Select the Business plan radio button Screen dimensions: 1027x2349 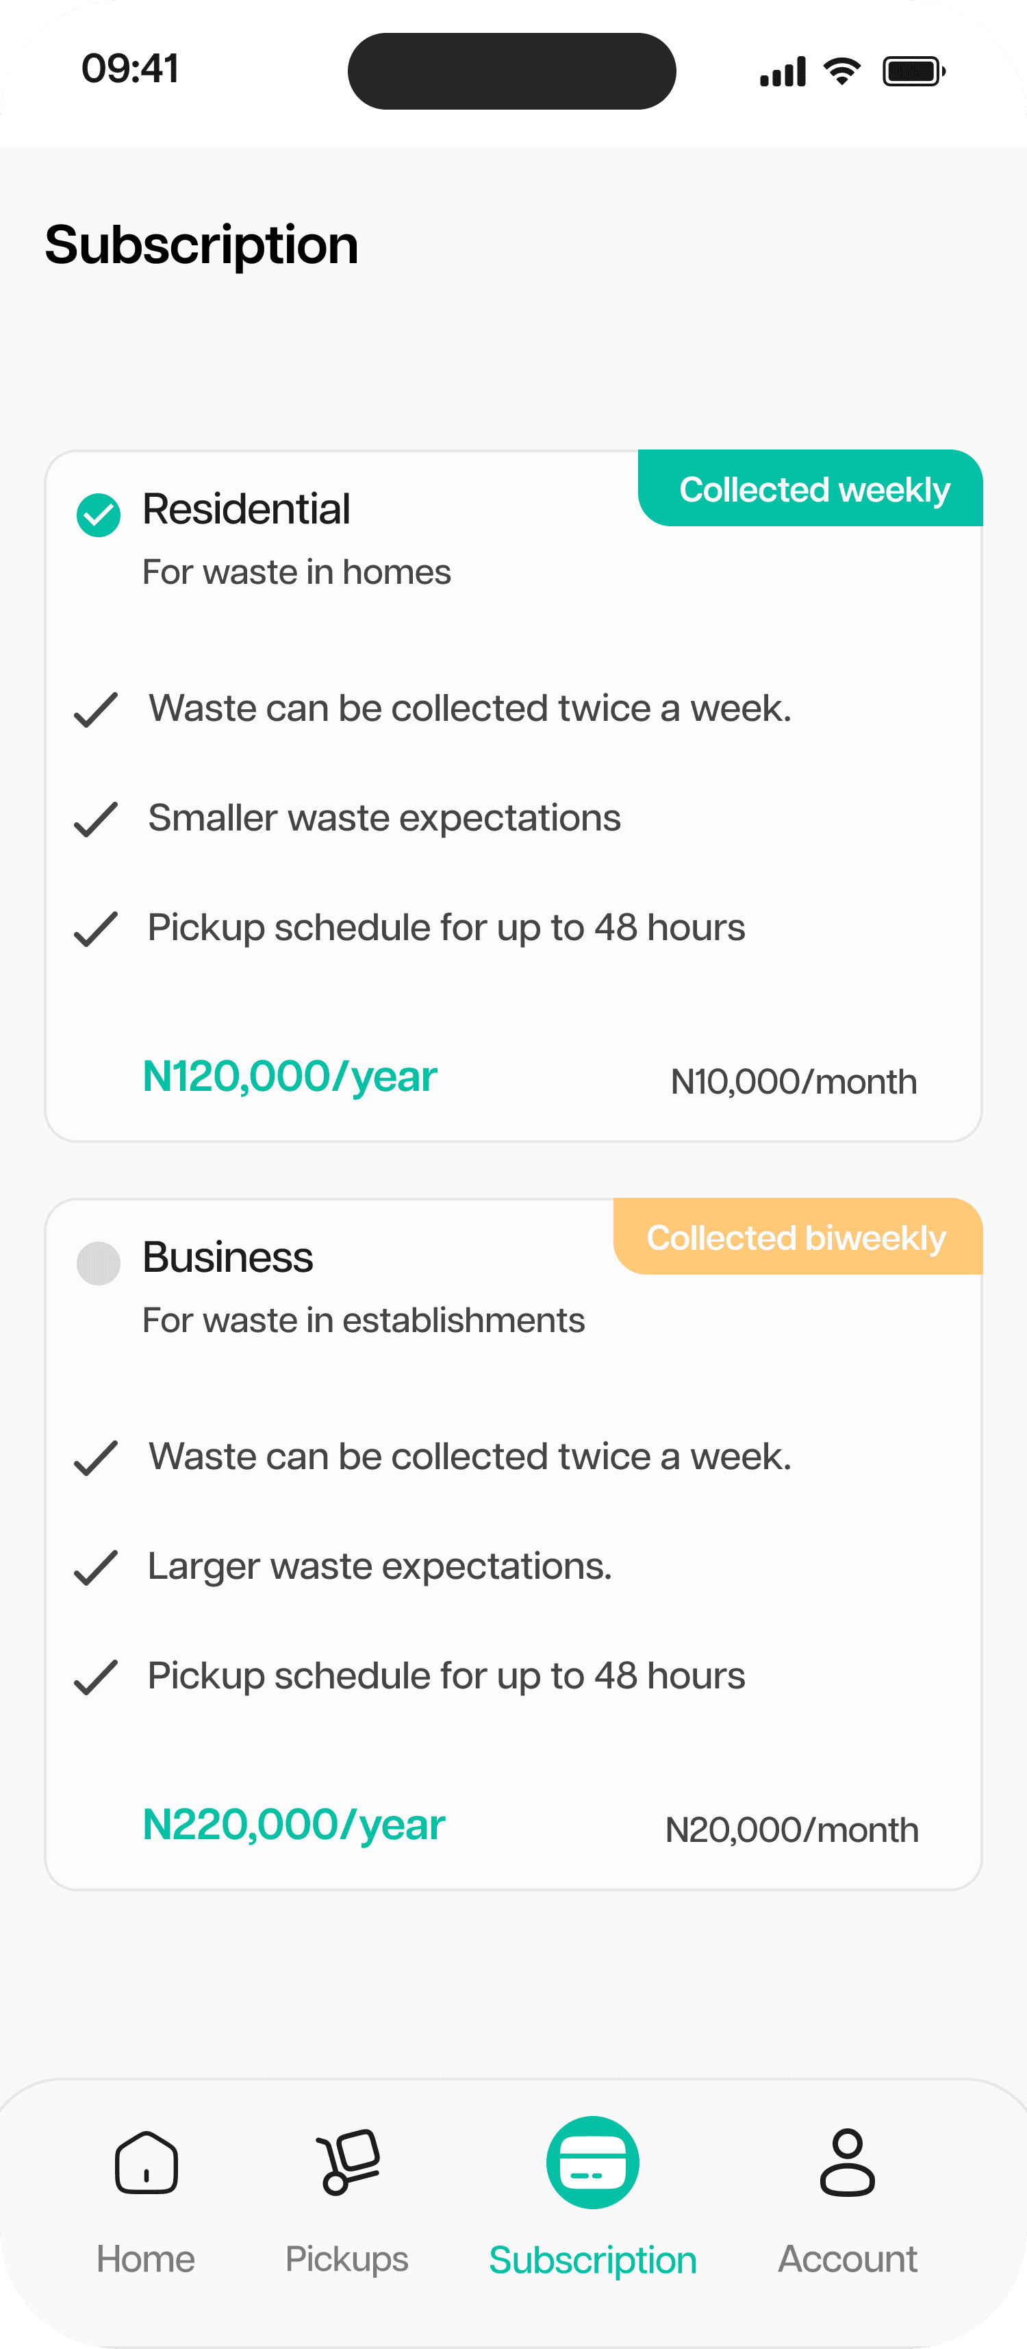[x=99, y=1263]
